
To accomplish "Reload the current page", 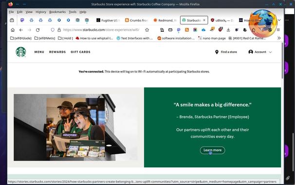I will click(x=37, y=30).
